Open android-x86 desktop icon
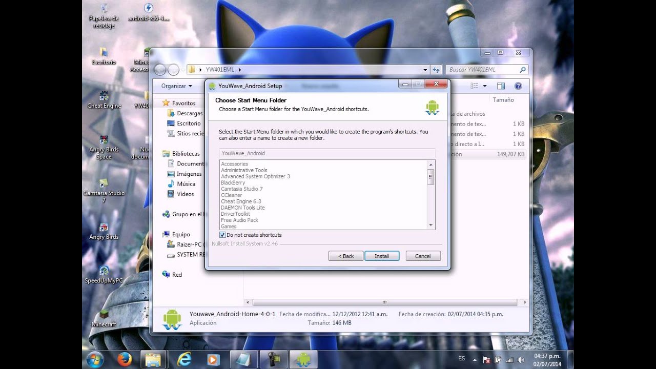 (148, 12)
